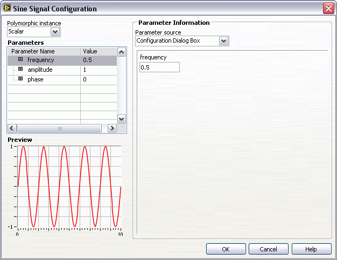Click the LabVIEW icon in the title bar
This screenshot has height=260, width=337.
click(7, 9)
